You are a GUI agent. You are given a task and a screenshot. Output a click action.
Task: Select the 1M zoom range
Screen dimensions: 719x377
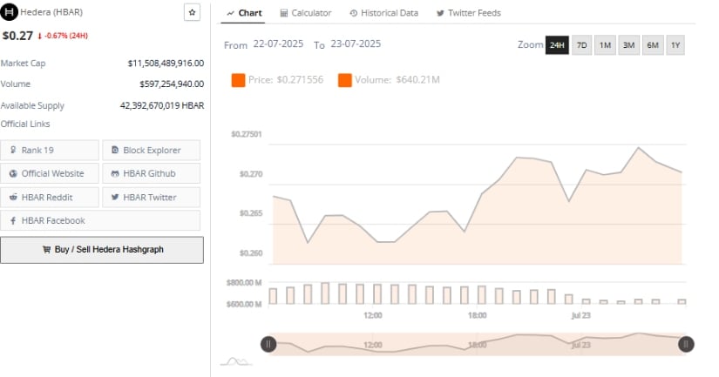click(606, 45)
